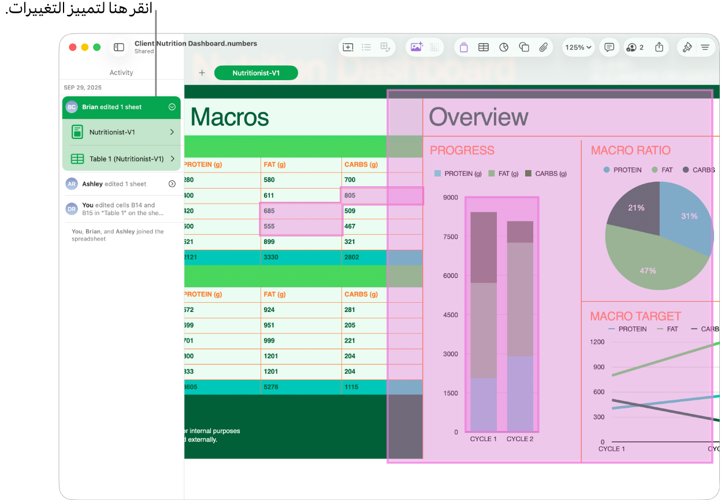Open the Collaborate button showing 2 people
Viewport: 721px width, 500px height.
coord(635,47)
